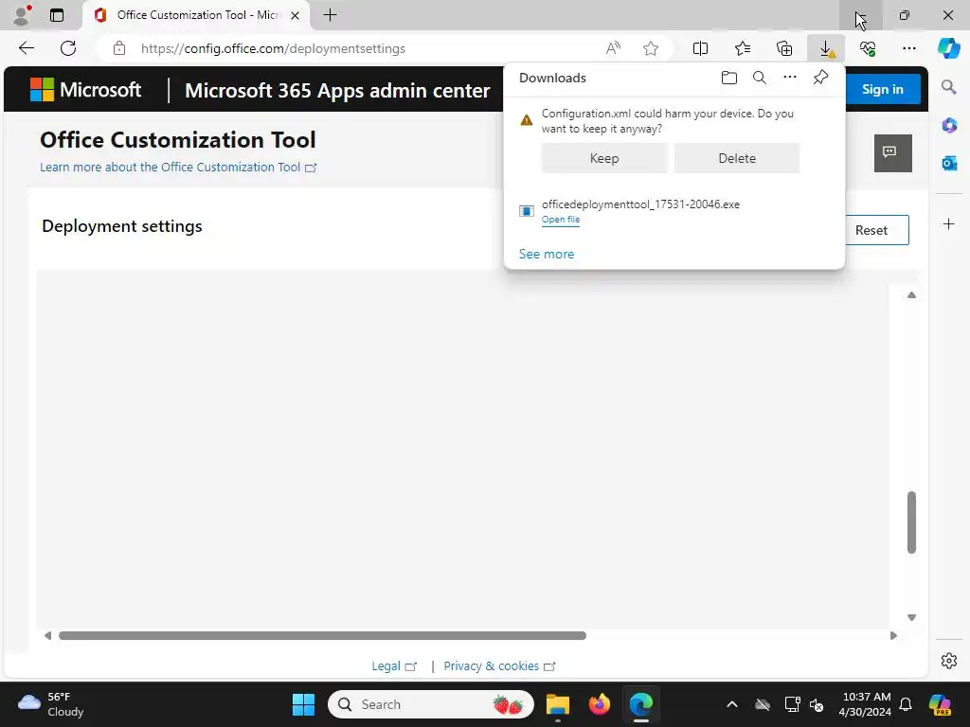Click the scroll right arrow
The width and height of the screenshot is (970, 727).
[x=893, y=635]
